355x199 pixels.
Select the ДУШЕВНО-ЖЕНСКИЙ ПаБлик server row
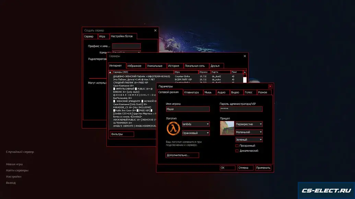tap(176, 77)
